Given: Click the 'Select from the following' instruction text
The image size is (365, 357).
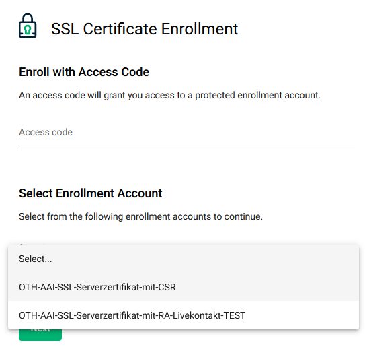Looking at the screenshot, I should coord(141,216).
